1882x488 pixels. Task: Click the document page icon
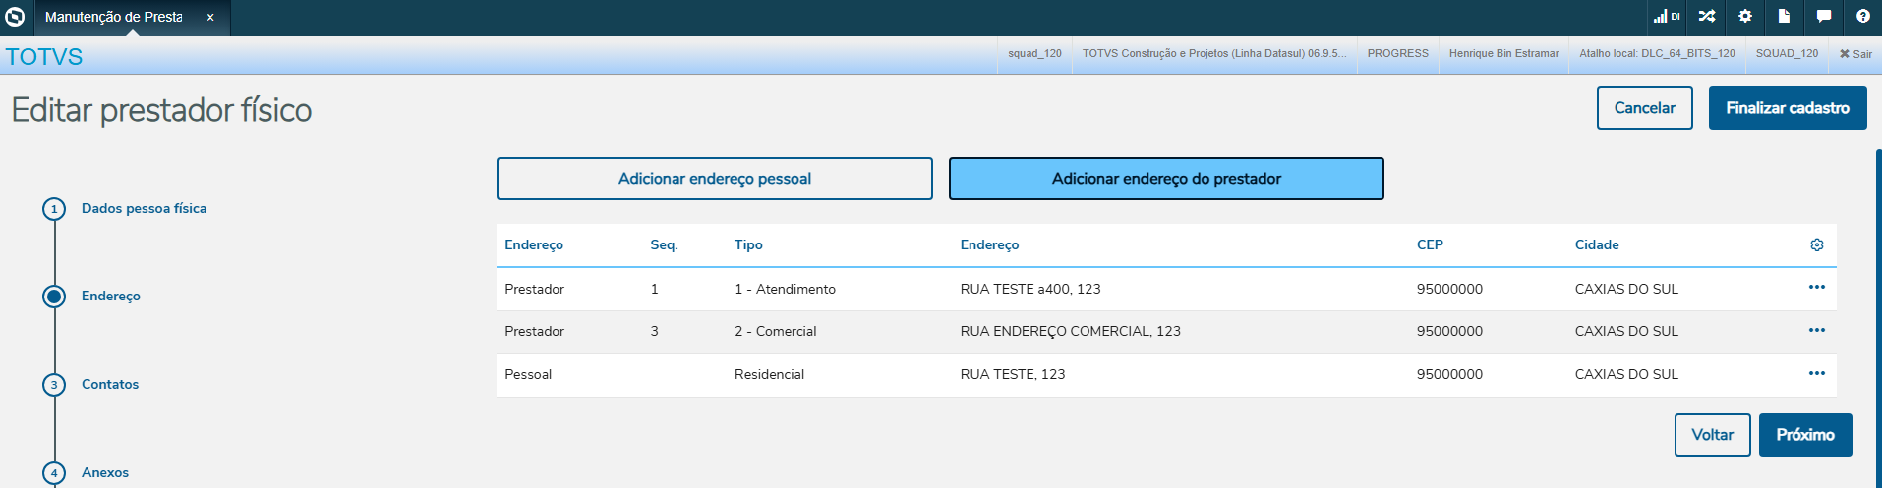1784,17
